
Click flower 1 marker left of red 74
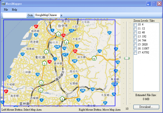[x=58, y=34]
